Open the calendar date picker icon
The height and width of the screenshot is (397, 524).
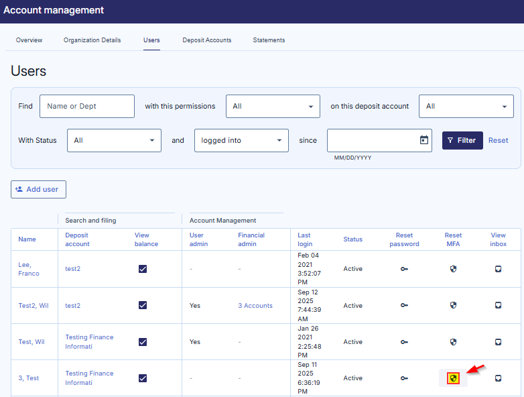(x=423, y=140)
